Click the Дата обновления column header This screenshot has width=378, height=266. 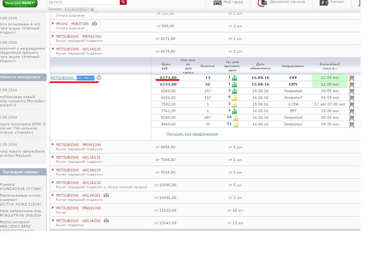(x=260, y=66)
